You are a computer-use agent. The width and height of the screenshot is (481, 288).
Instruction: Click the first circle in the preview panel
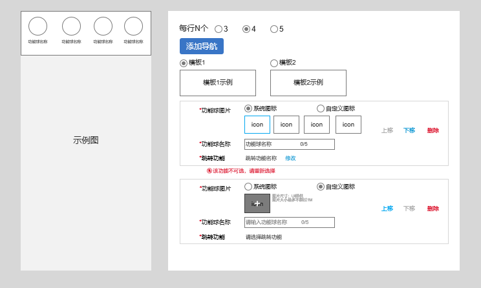pos(37,26)
